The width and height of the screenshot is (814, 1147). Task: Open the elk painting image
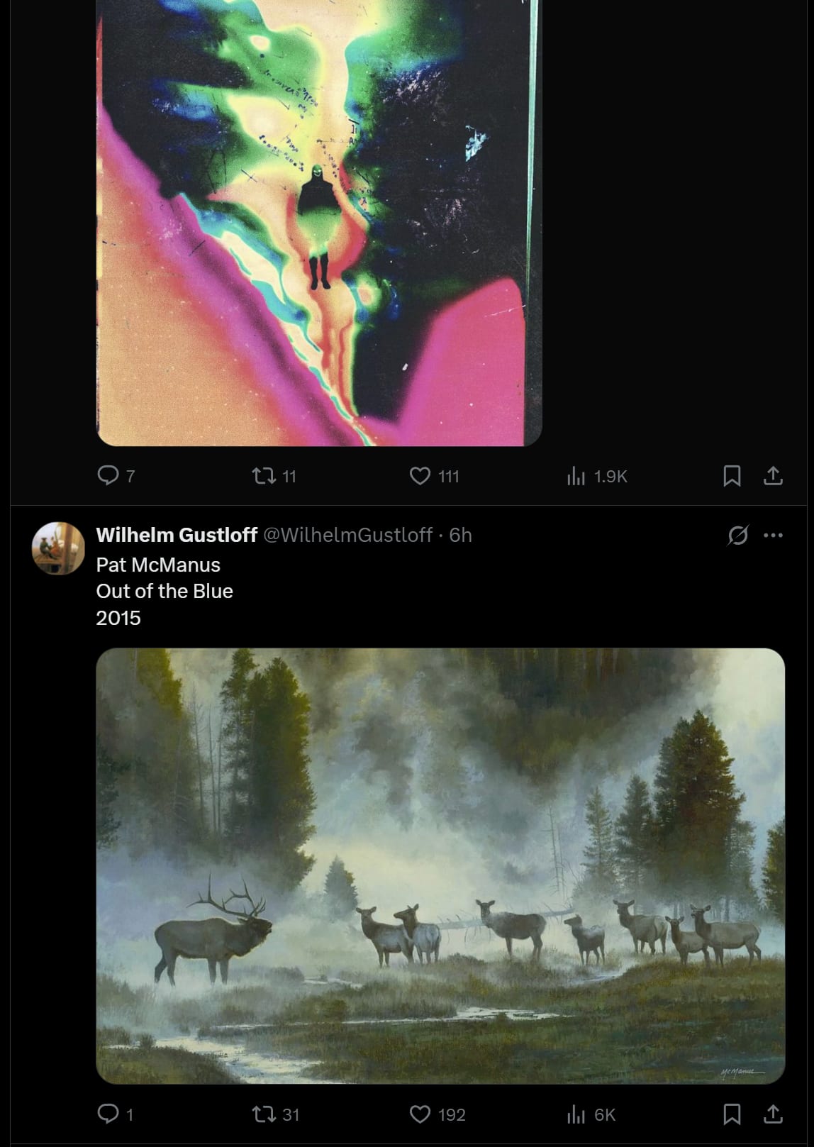pyautogui.click(x=440, y=865)
